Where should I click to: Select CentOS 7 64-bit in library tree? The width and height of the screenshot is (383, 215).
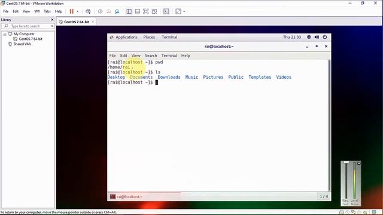click(x=31, y=39)
